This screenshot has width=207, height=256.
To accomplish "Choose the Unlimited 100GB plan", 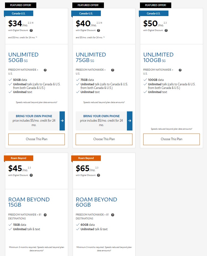I will pyautogui.click(x=172, y=139).
